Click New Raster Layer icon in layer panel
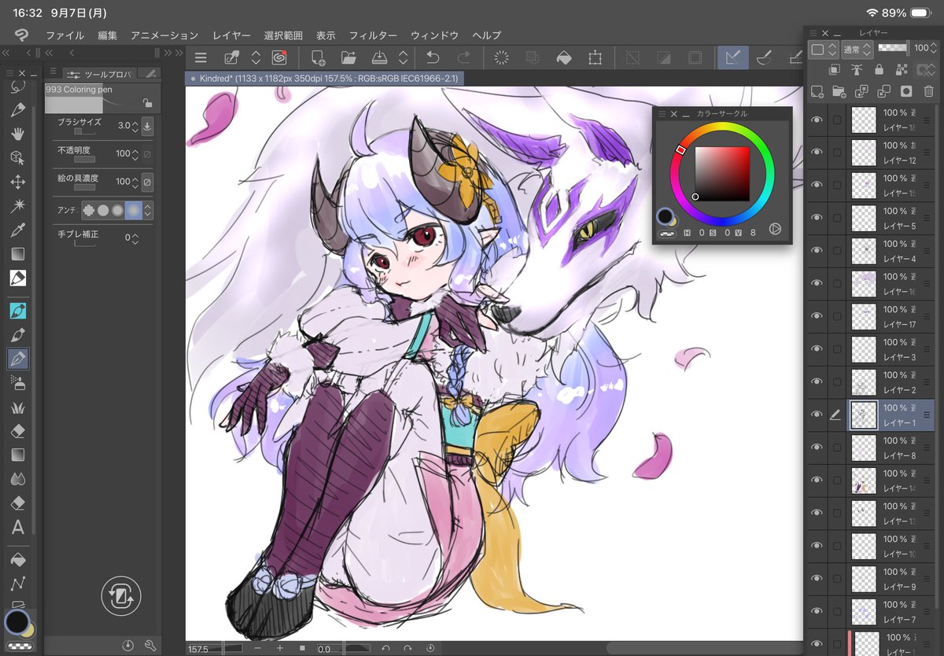The height and width of the screenshot is (656, 944). click(x=817, y=91)
